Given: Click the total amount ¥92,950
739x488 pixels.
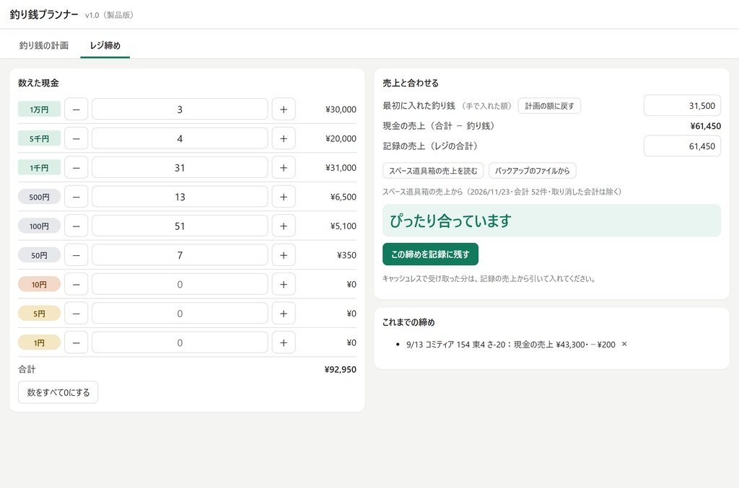Looking at the screenshot, I should [340, 369].
